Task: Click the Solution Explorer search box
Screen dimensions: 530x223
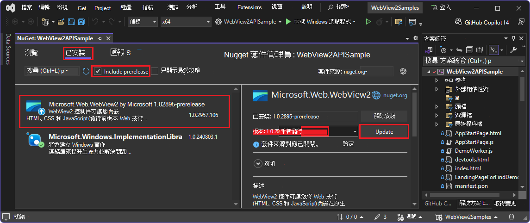Action: [x=474, y=62]
